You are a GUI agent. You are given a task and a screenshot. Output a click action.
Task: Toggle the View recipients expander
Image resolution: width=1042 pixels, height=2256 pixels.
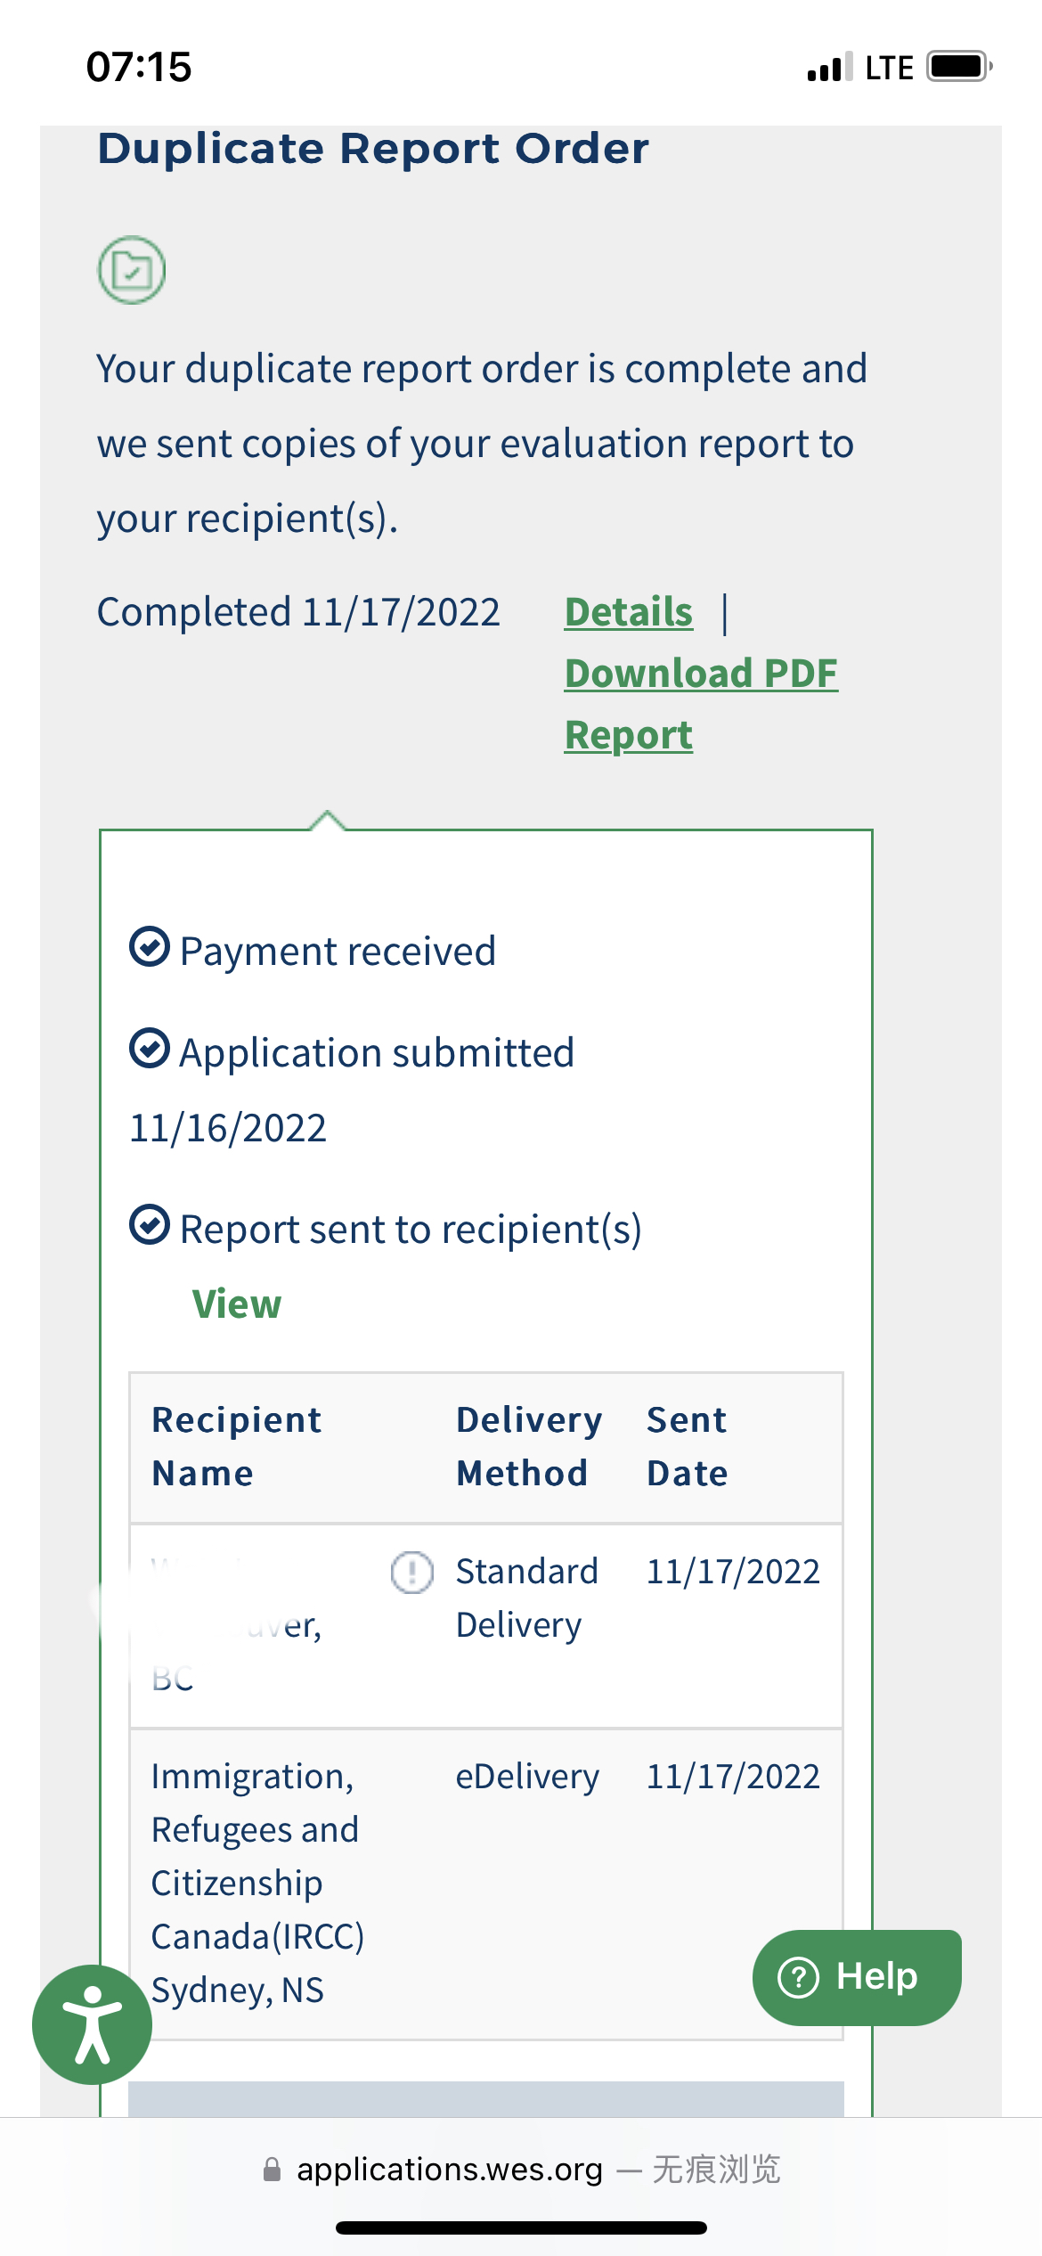click(237, 1304)
